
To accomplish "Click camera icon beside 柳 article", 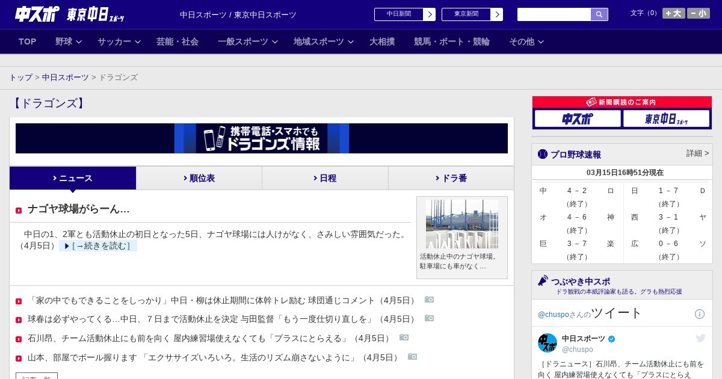I will (x=429, y=300).
